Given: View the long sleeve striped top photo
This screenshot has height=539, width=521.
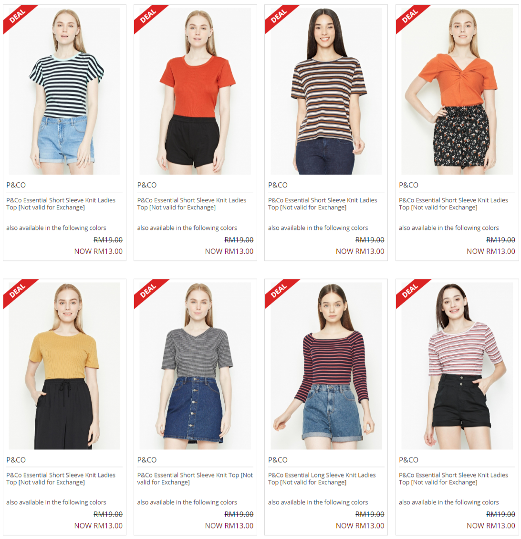Looking at the screenshot, I should (326, 366).
